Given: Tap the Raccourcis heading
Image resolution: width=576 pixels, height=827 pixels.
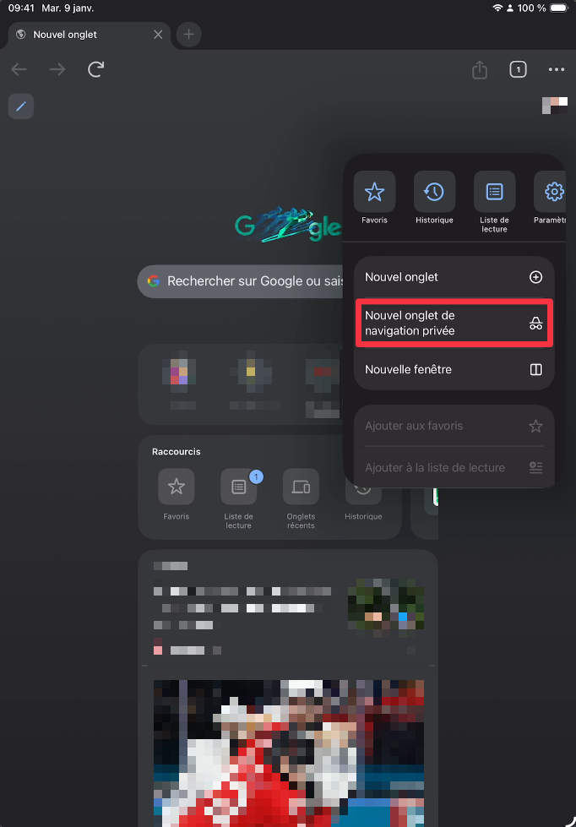Looking at the screenshot, I should [177, 452].
